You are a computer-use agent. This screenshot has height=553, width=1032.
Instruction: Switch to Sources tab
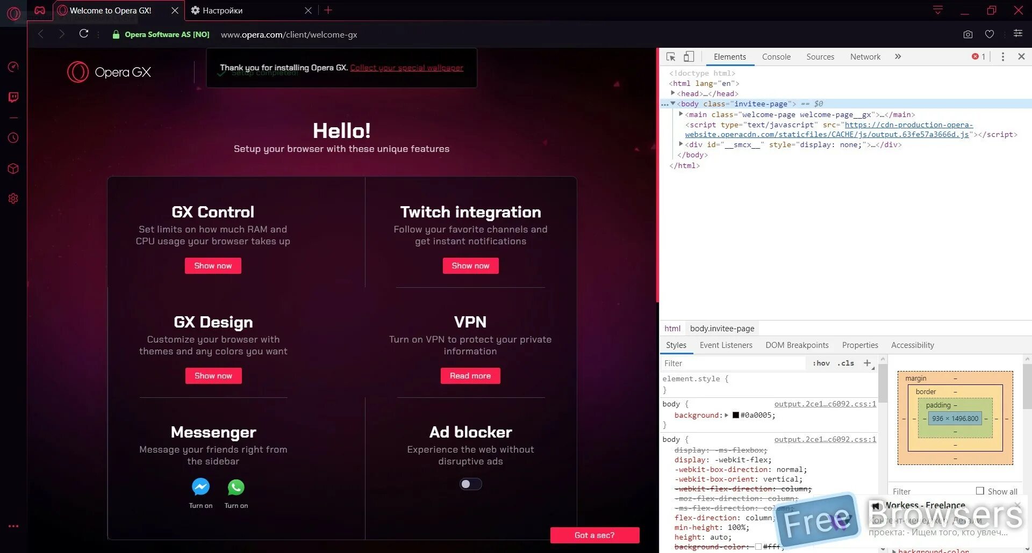coord(820,56)
